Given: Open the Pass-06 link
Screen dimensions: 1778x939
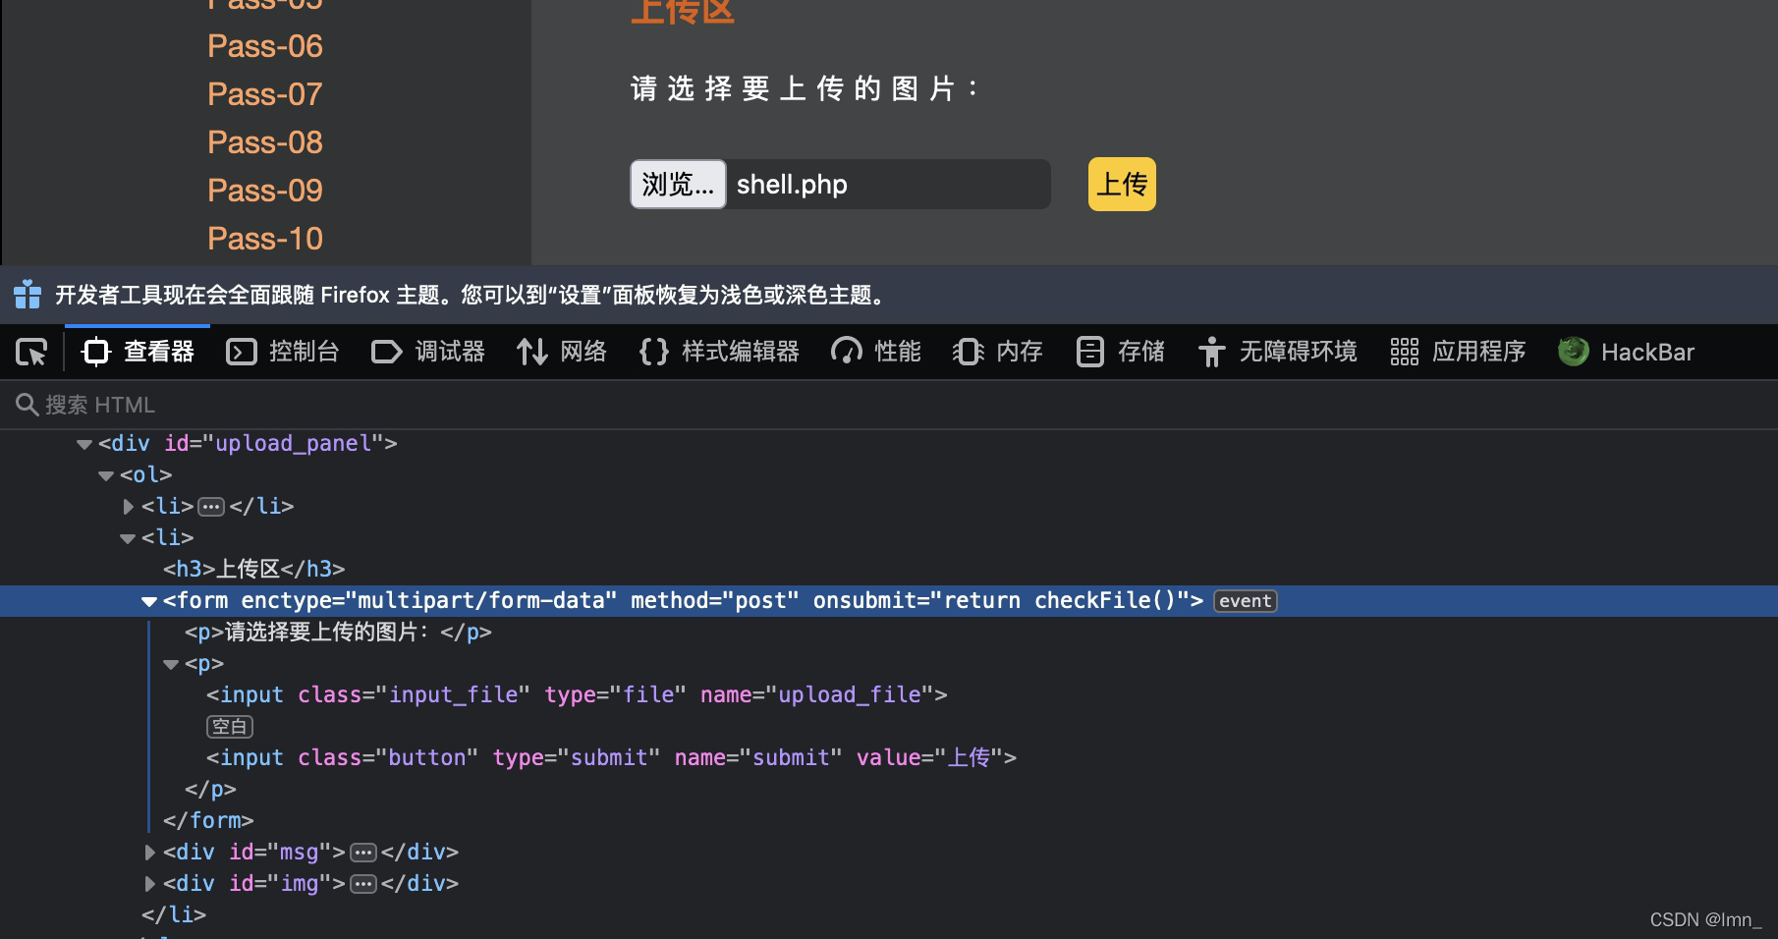Looking at the screenshot, I should coord(265,46).
